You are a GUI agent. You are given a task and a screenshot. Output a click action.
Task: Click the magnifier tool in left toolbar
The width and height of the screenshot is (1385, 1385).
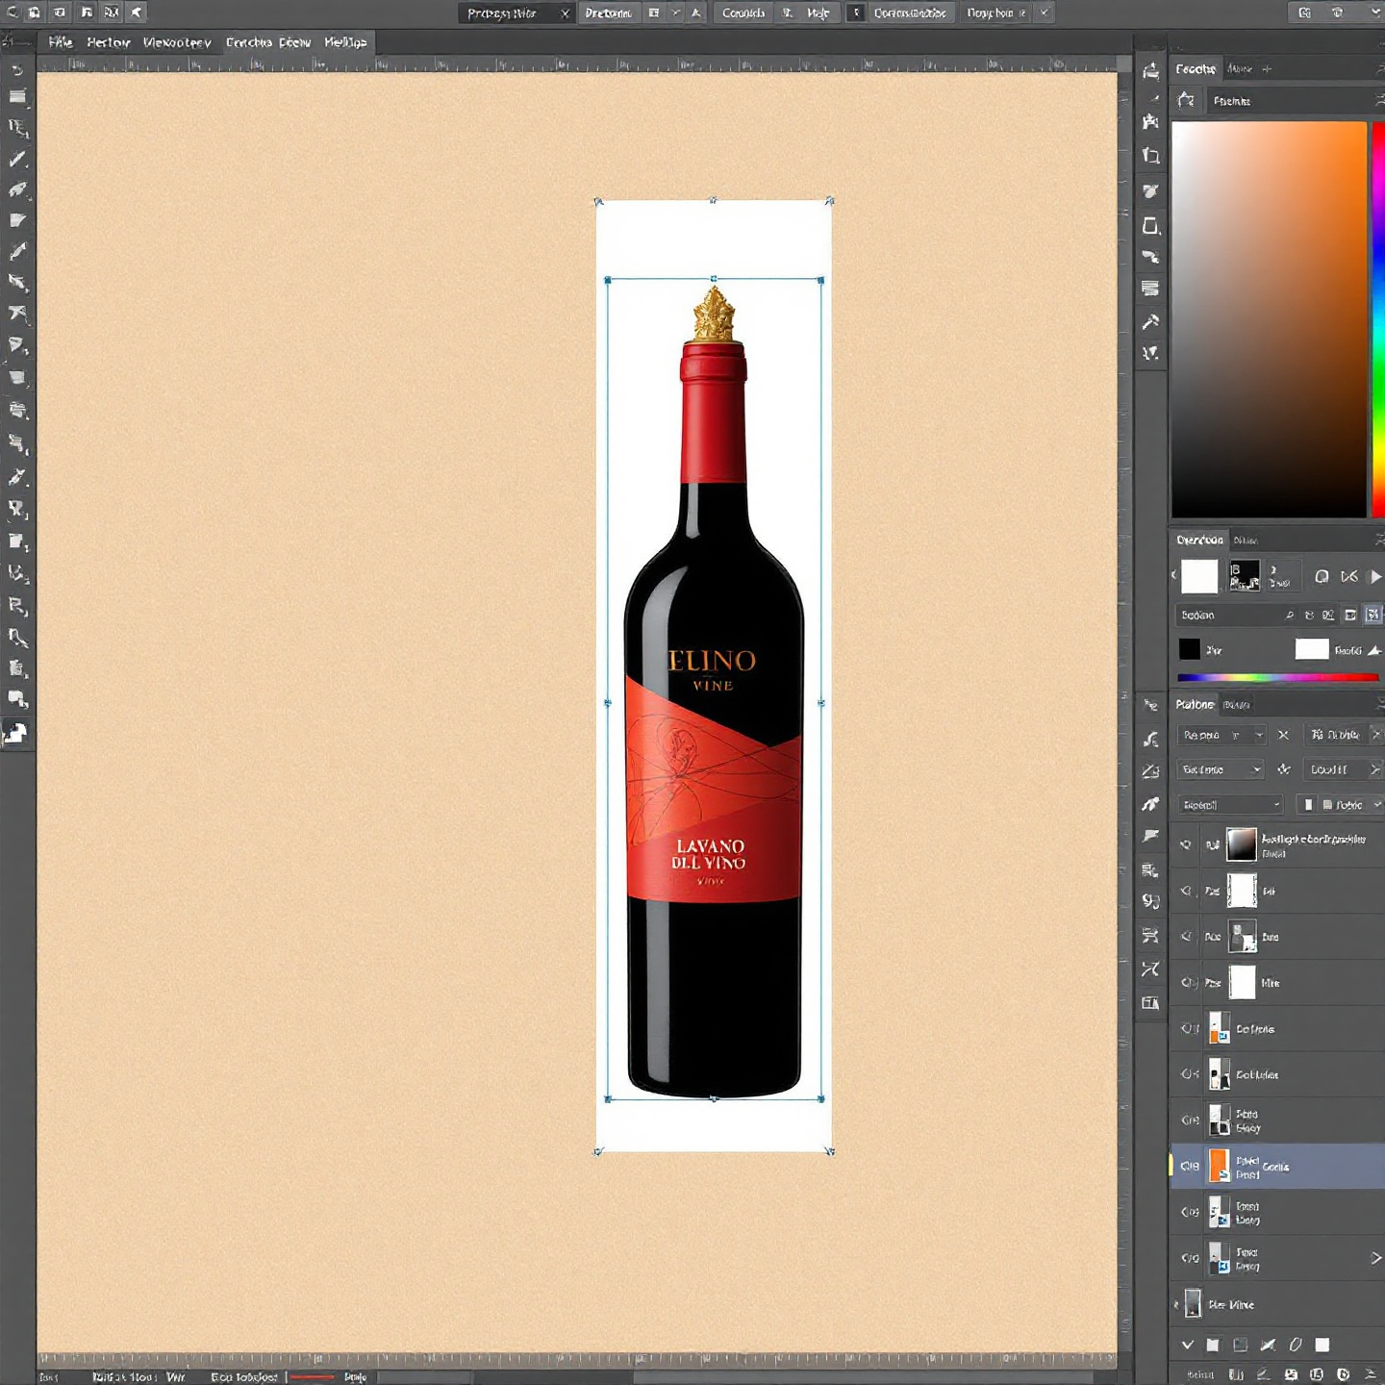click(x=17, y=637)
